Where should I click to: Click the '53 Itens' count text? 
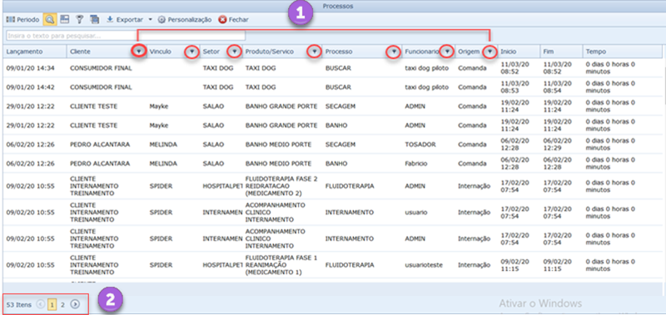pos(19,304)
